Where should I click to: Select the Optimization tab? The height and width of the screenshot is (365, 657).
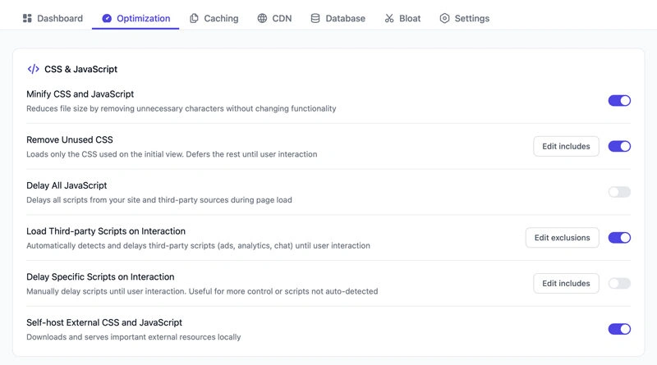click(136, 18)
